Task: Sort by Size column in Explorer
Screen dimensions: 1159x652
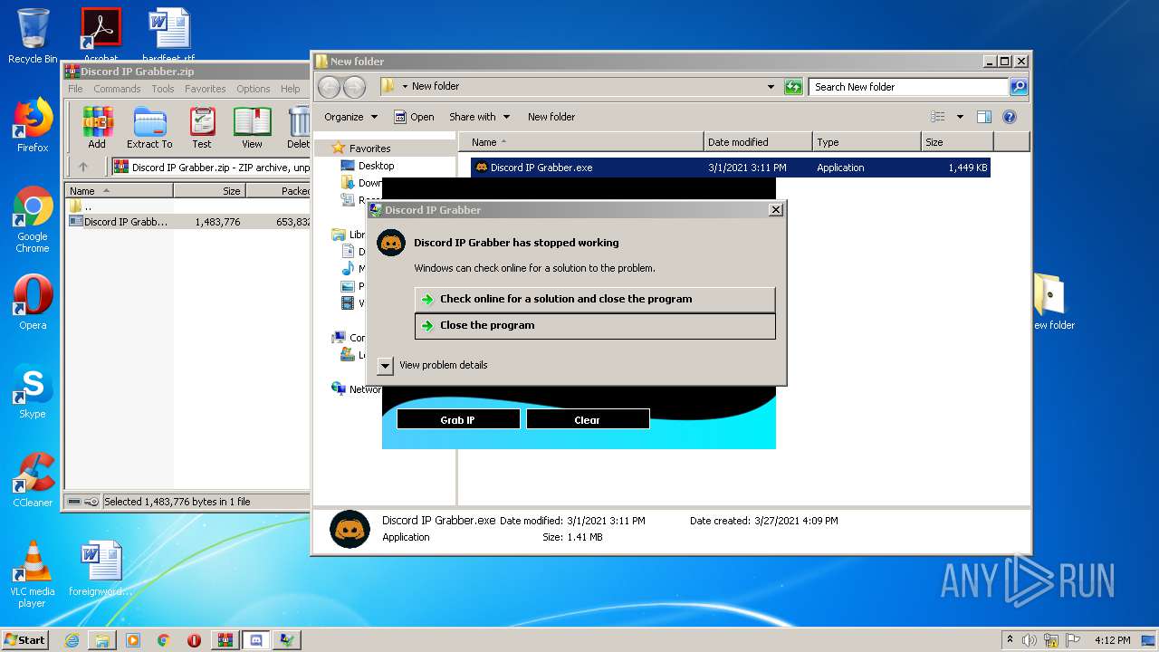Action: (957, 142)
